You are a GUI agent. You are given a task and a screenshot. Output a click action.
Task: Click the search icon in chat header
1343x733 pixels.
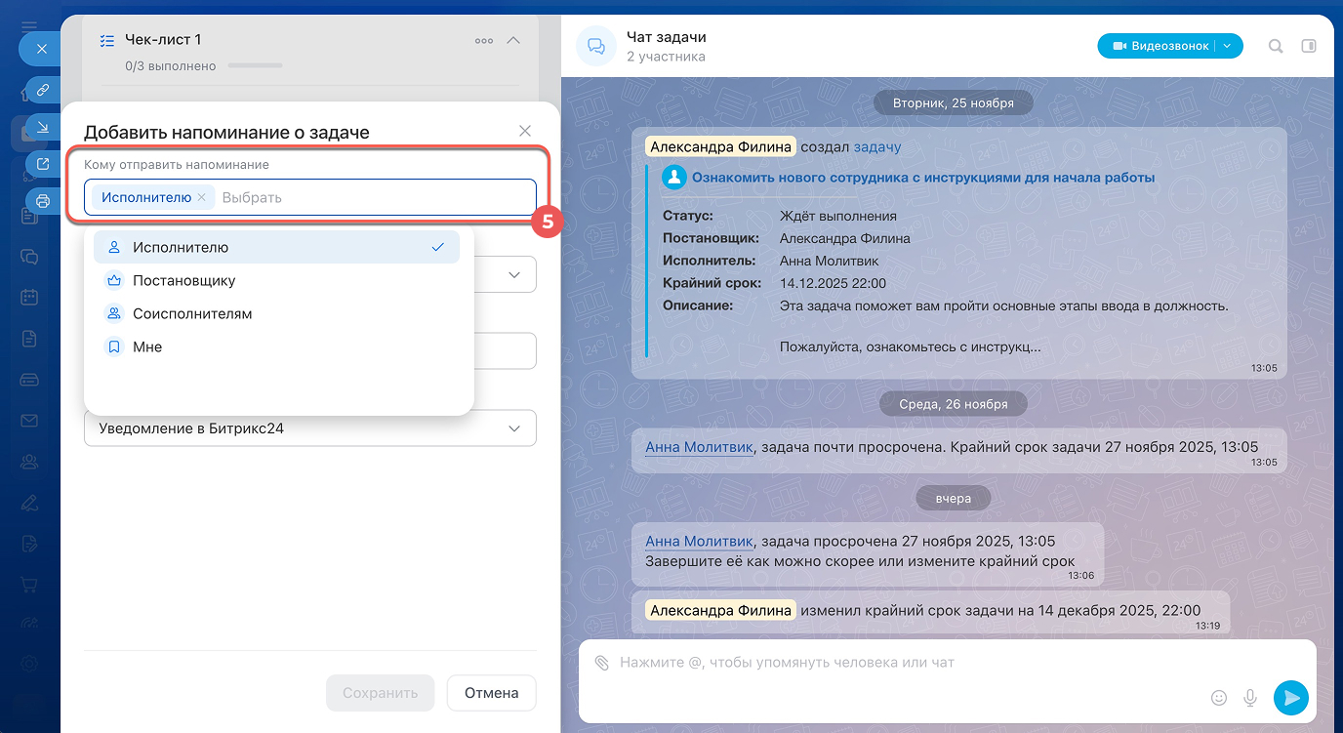point(1276,46)
